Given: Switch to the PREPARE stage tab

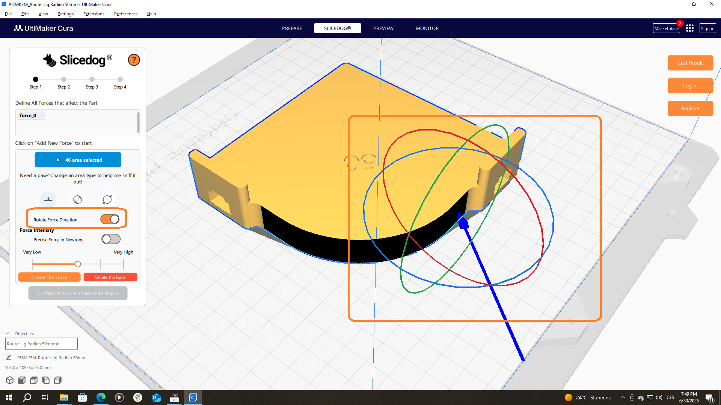Looking at the screenshot, I should tap(292, 28).
